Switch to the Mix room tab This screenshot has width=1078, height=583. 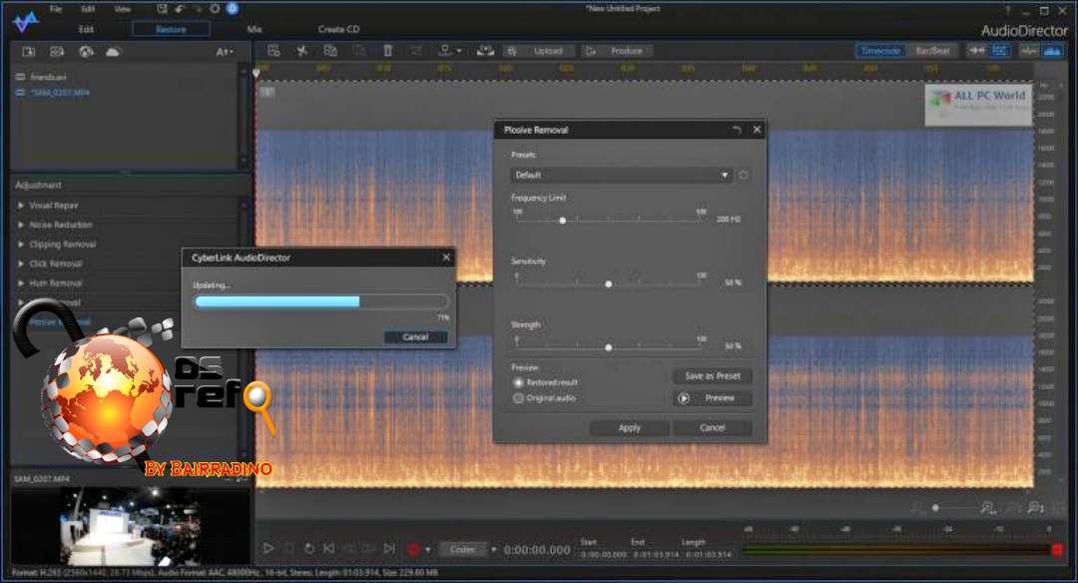click(x=255, y=30)
